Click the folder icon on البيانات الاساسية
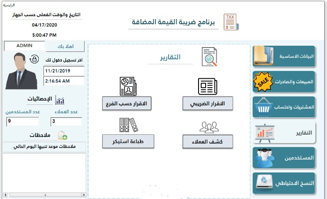The height and width of the screenshot is (199, 327). coord(263,56)
